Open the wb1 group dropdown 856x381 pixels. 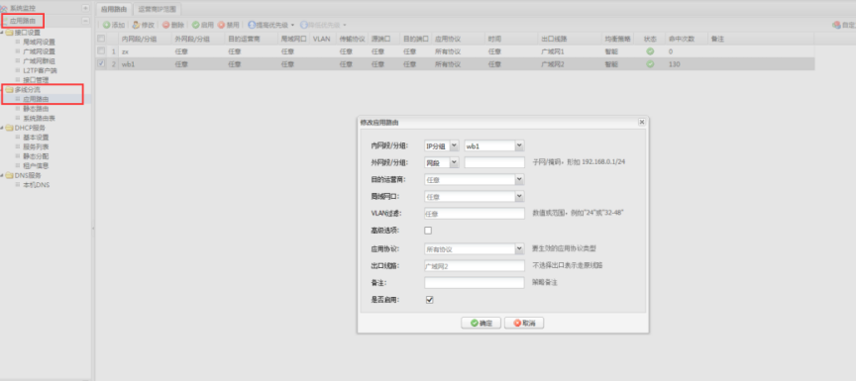[x=520, y=145]
